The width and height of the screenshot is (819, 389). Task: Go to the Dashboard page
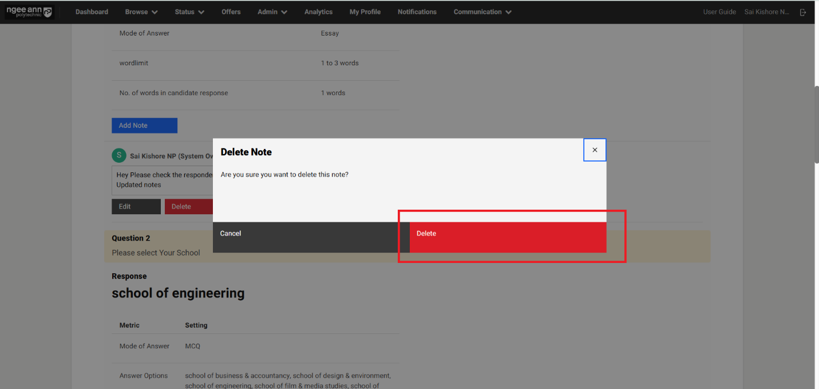(x=92, y=12)
